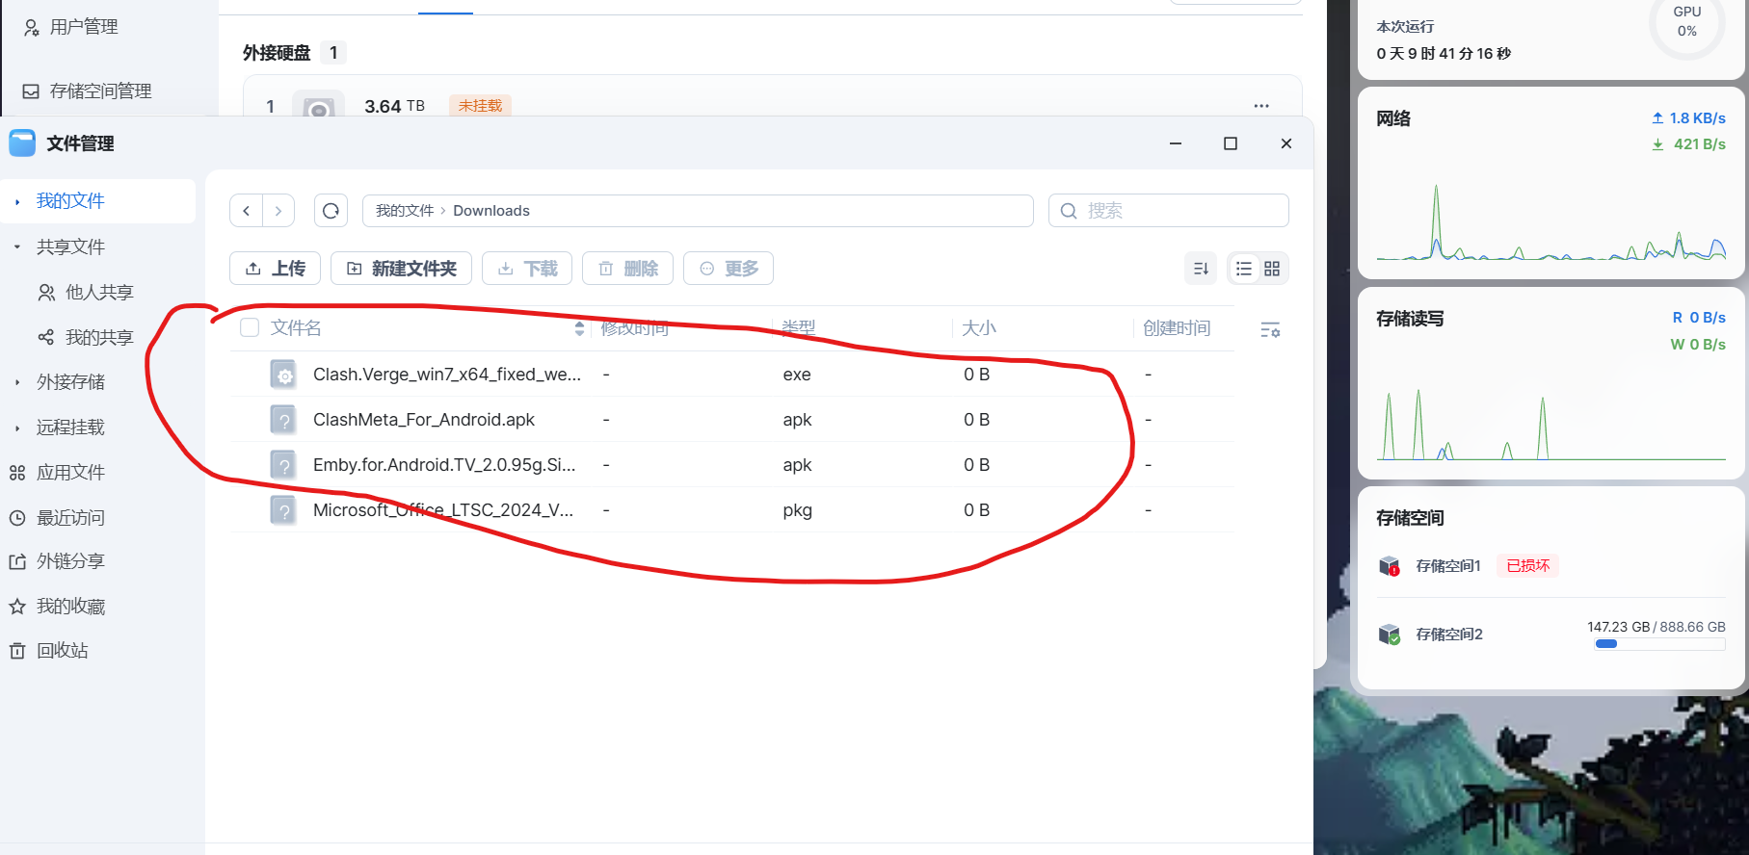1749x855 pixels.
Task: Switch to list view
Action: [x=1244, y=269]
